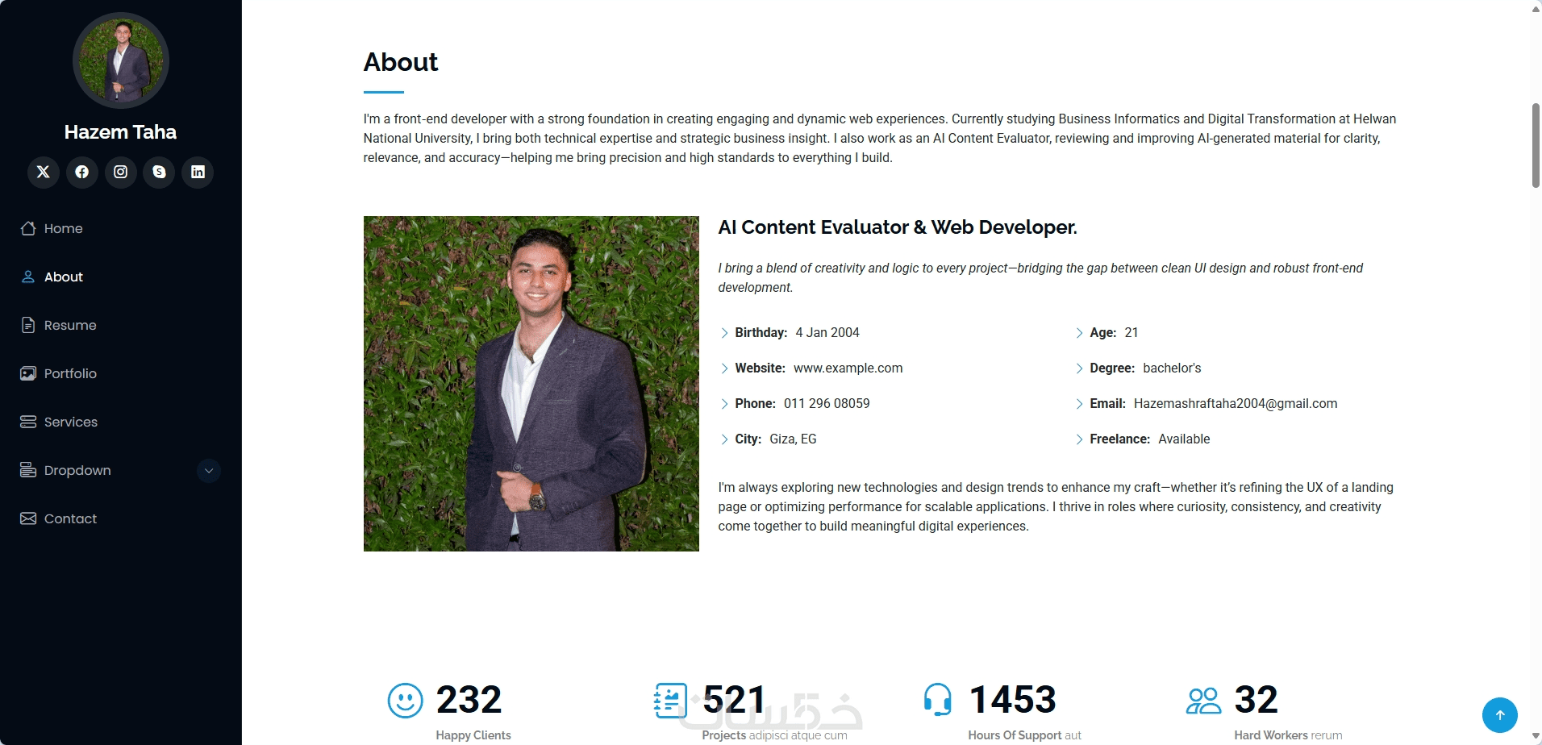This screenshot has height=745, width=1542.
Task: Click the Hours Of Support headset icon
Action: [x=937, y=700]
